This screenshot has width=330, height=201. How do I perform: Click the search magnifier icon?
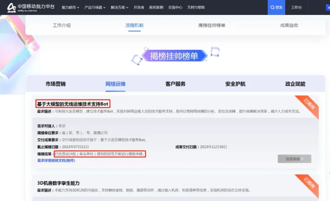272,7
